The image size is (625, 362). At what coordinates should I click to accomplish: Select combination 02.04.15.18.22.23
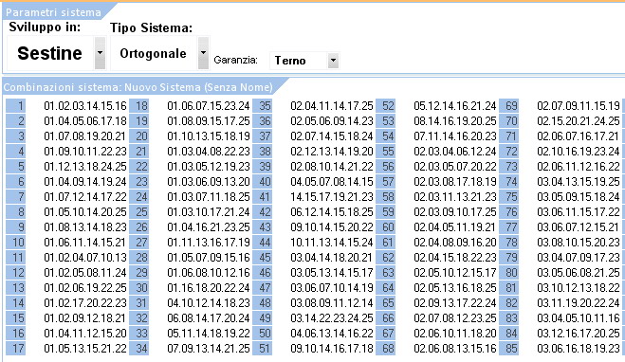455,257
